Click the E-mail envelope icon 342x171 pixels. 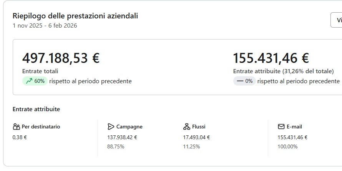tap(281, 127)
